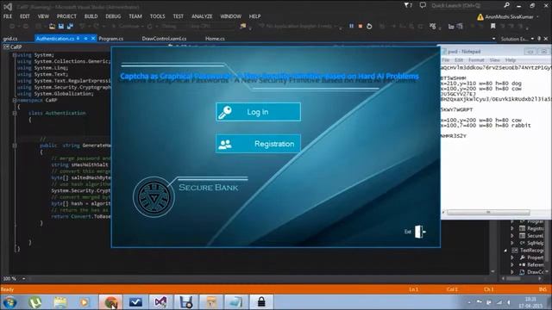Collapse the namespace CaRP block
This screenshot has width=552, height=310.
(x=15, y=100)
